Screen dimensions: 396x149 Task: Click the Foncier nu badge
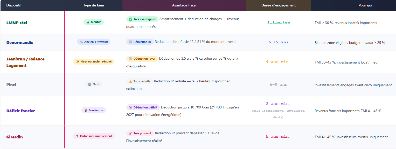[x=94, y=110]
